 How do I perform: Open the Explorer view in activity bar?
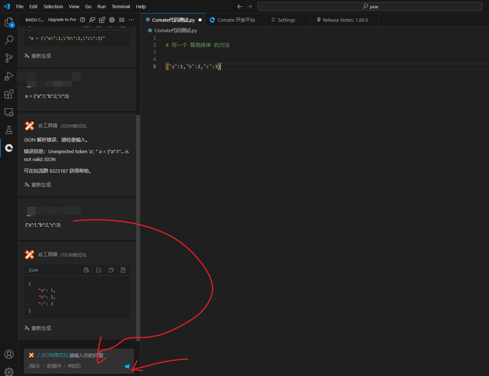tap(9, 22)
